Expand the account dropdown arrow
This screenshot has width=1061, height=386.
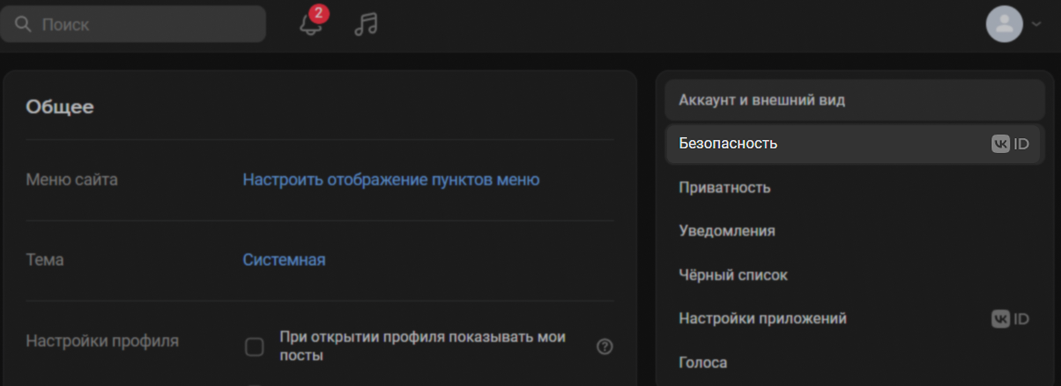coord(1037,24)
